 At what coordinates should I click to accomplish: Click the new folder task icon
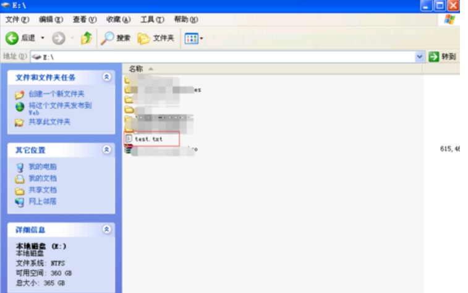(x=20, y=95)
